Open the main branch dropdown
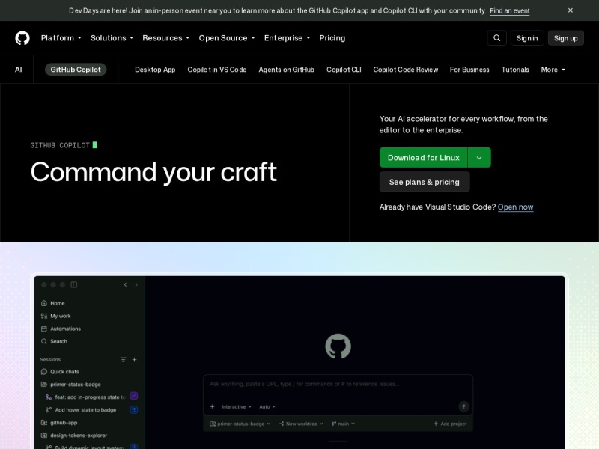Screen dimensions: 599x449 (x=343, y=424)
